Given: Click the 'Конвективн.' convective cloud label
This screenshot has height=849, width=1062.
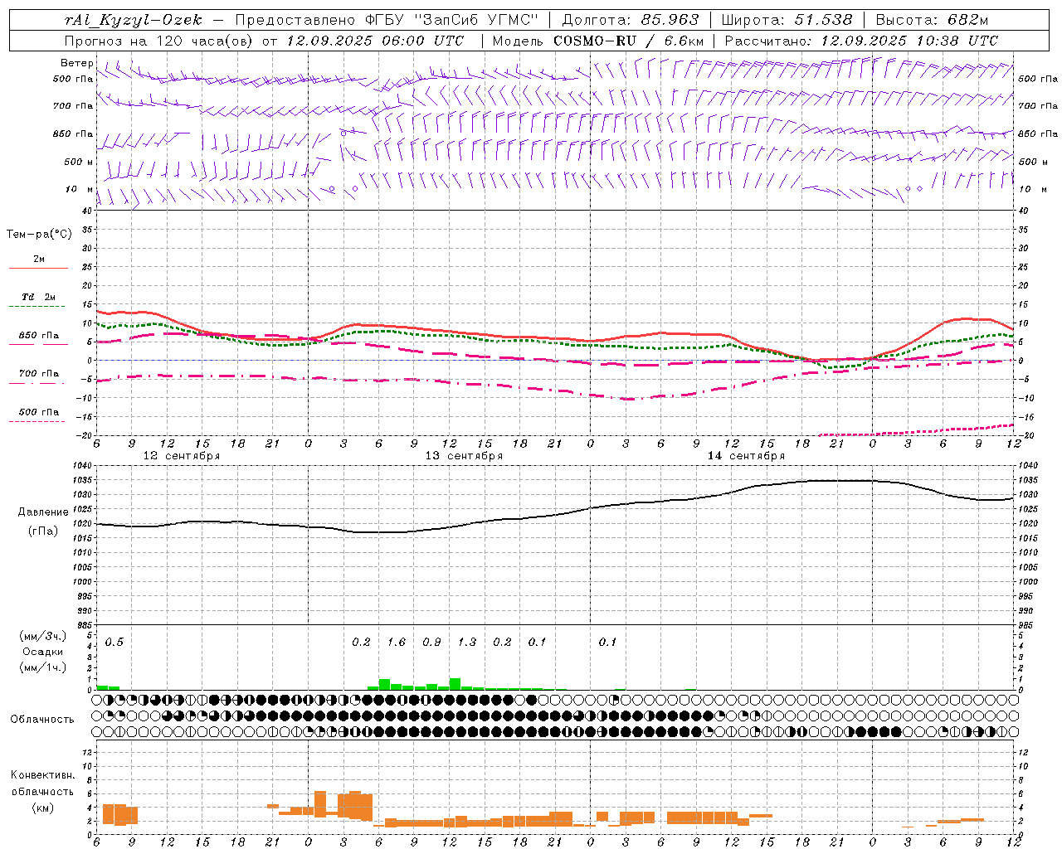Looking at the screenshot, I should (x=42, y=775).
